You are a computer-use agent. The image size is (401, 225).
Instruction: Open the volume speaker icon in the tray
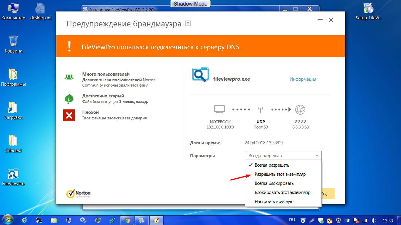[x=374, y=220]
